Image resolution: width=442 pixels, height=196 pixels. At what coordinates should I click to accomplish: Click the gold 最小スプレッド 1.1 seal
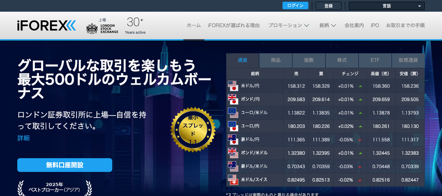pos(193,129)
